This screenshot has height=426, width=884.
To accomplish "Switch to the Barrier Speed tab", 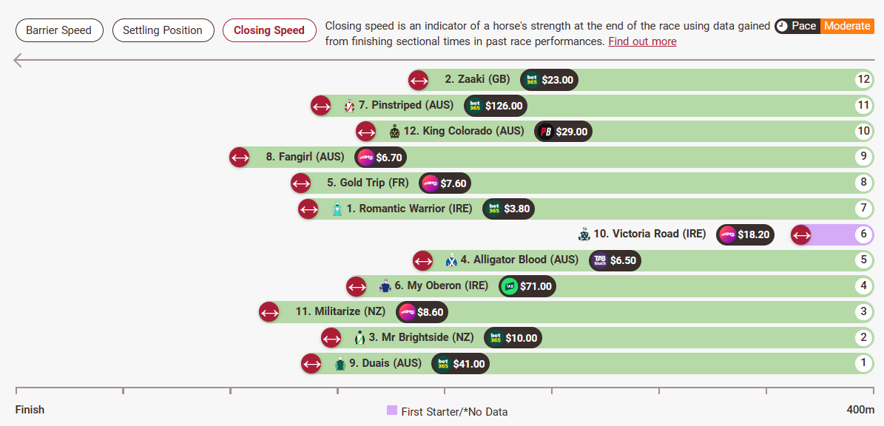I will click(58, 30).
